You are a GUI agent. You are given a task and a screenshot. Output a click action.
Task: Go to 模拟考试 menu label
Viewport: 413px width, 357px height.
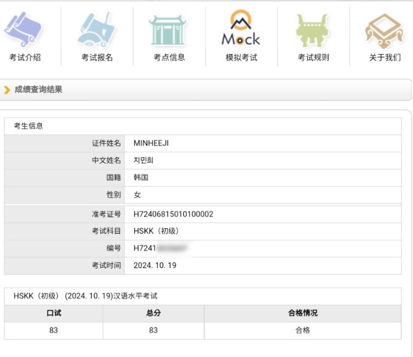(241, 57)
